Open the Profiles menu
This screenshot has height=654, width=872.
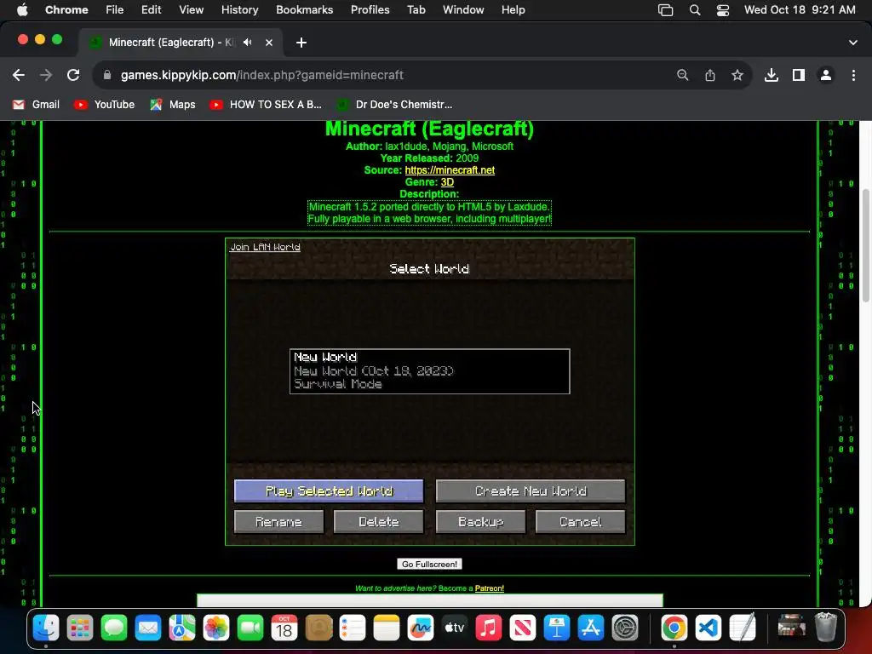coord(370,10)
